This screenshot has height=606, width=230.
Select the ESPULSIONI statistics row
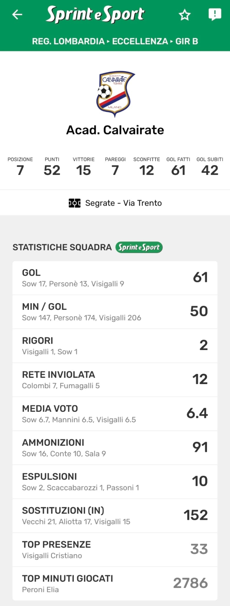pos(115,482)
